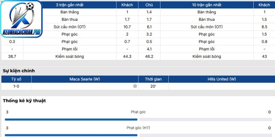Click the 'Sự kiện chính' section heading

point(19,71)
